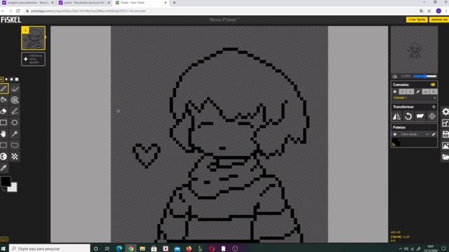
Task: Open the Save panel floppy icon
Action: (x=445, y=134)
